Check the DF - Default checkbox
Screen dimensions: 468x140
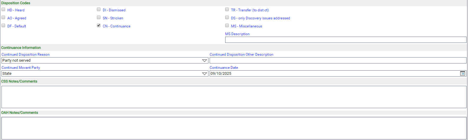coord(3,26)
